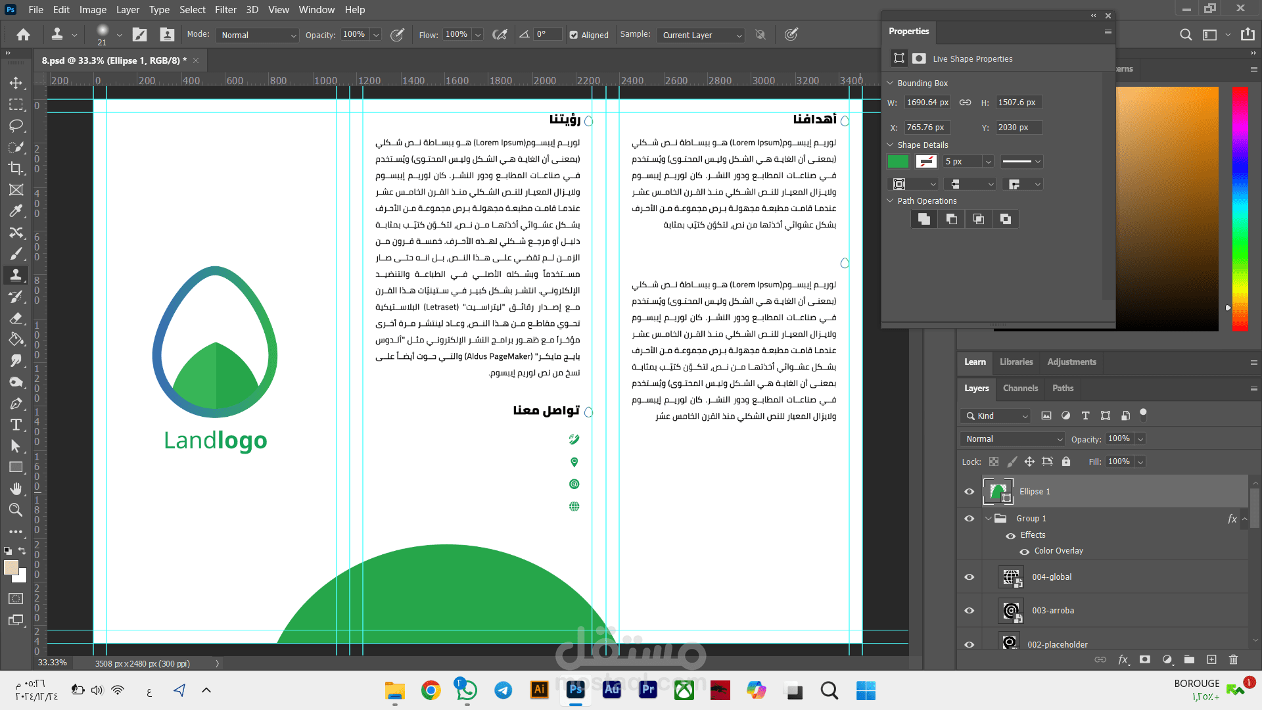Select the Brush tool
Screen dimensions: 1262x710
coord(16,254)
